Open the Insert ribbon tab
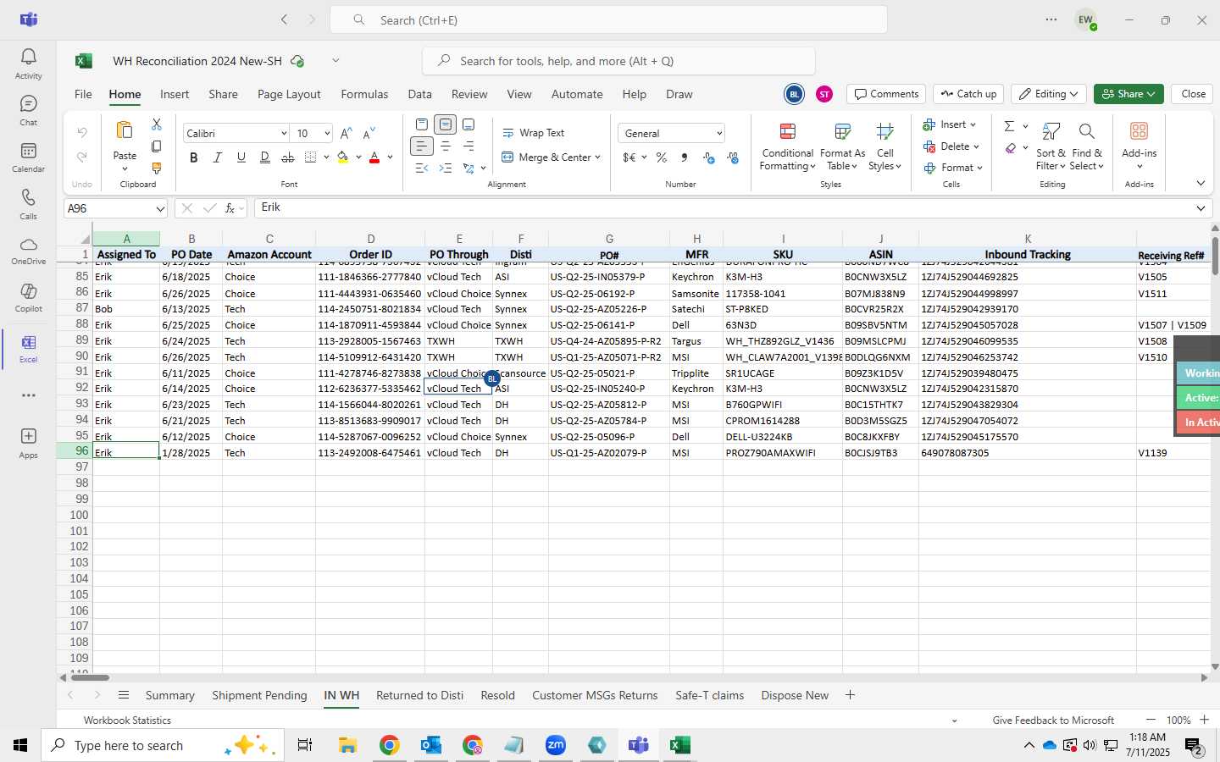Image resolution: width=1220 pixels, height=762 pixels. pyautogui.click(x=175, y=94)
